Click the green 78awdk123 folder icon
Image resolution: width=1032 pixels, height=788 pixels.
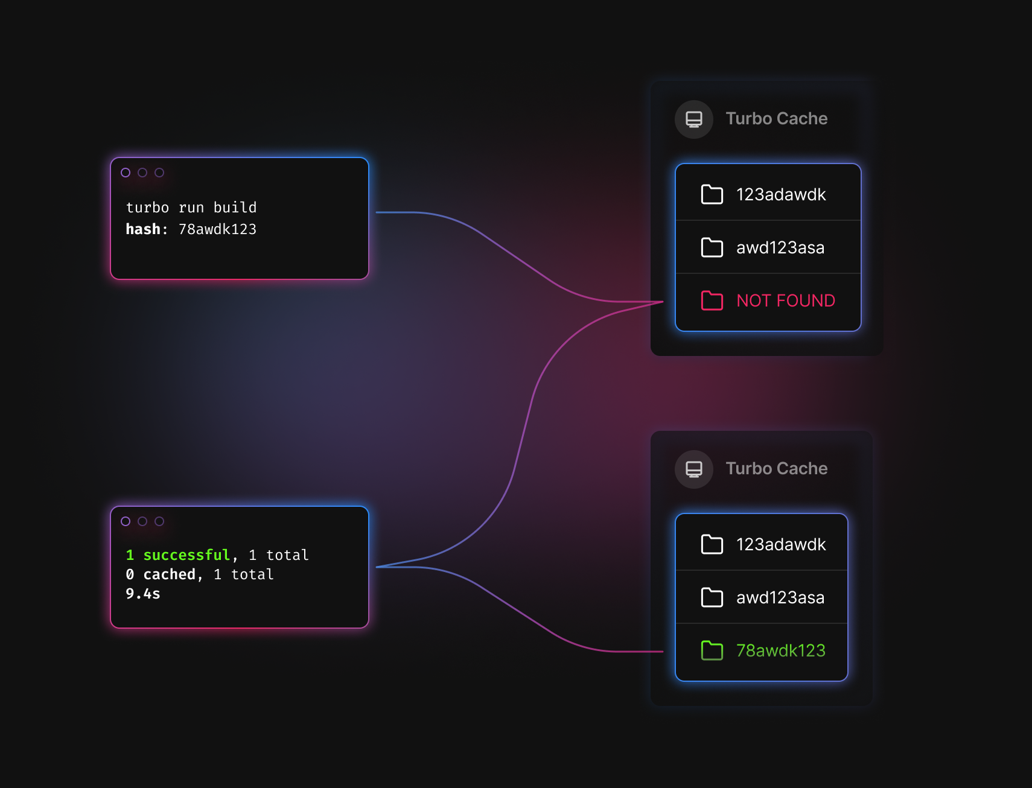[712, 650]
